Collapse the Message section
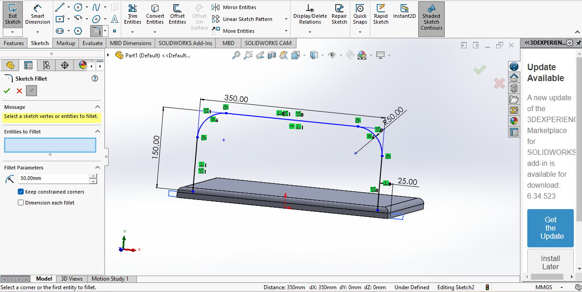The width and height of the screenshot is (582, 292). coord(97,107)
